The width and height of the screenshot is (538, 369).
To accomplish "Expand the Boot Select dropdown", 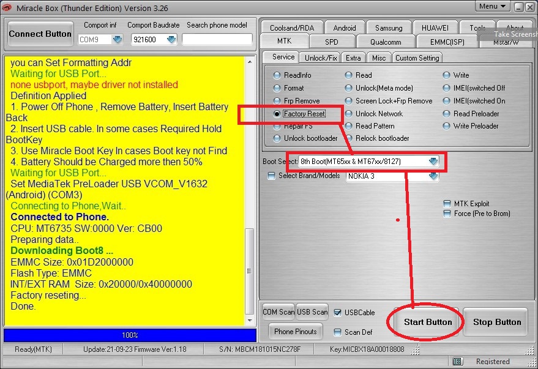I will click(433, 161).
